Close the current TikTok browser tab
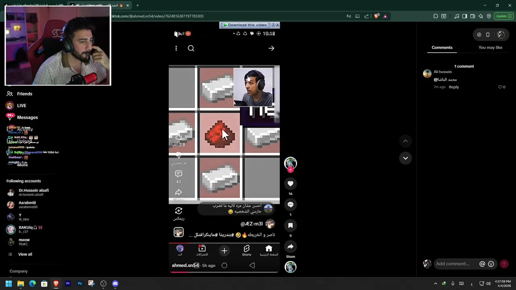 coord(127,5)
